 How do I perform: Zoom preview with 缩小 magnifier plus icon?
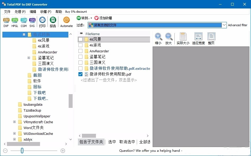158,37
